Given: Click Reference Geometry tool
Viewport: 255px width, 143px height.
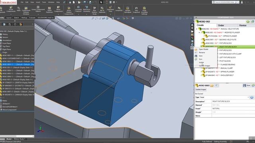Looking at the screenshot, I should point(86,9).
